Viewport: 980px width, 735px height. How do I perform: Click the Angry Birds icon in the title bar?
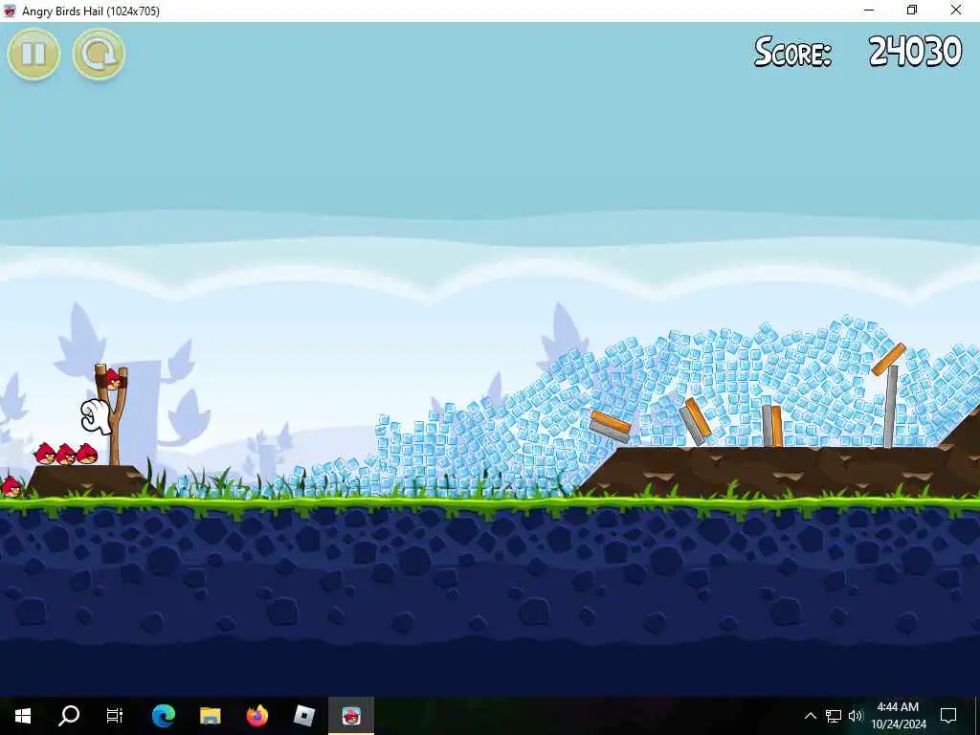click(10, 11)
